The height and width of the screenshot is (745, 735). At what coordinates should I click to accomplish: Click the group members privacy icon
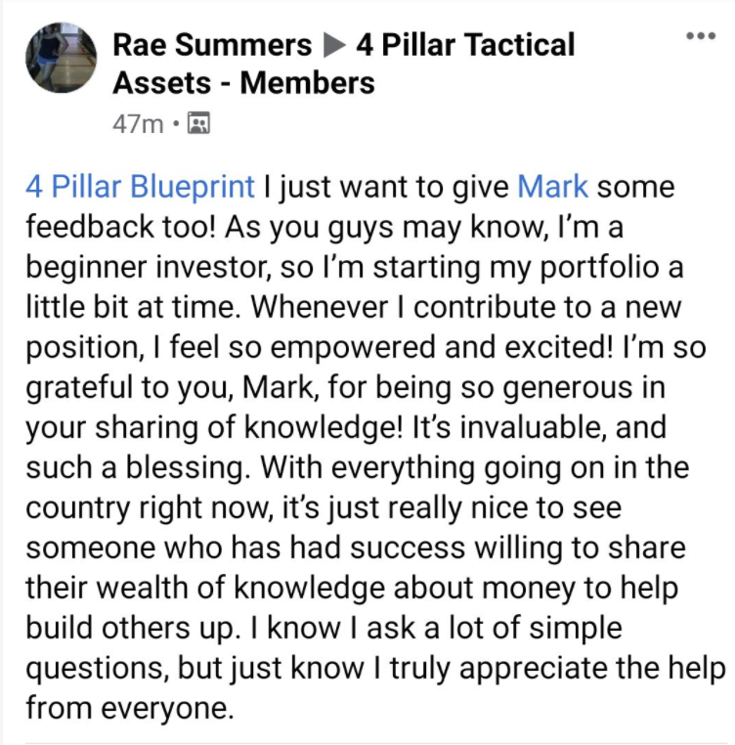(x=198, y=123)
